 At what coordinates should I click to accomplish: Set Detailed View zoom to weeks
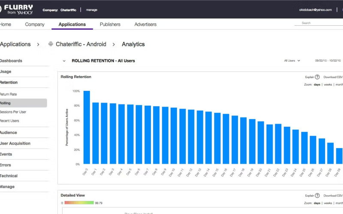[328, 203]
